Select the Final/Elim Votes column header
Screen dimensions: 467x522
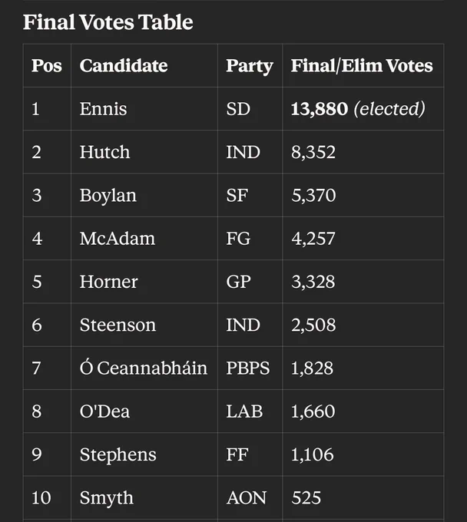(x=362, y=65)
